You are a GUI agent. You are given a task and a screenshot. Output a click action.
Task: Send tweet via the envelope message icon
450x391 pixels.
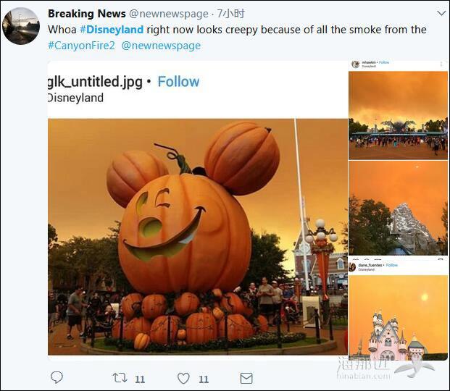tap(246, 379)
